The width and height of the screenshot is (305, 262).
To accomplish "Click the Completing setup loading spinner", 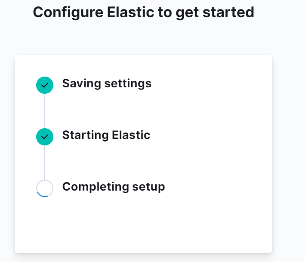I will tap(45, 188).
